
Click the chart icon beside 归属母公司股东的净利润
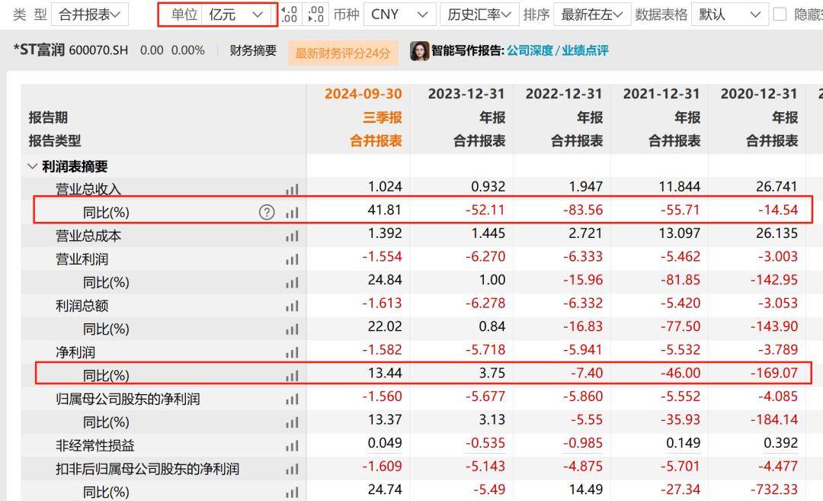tap(292, 399)
